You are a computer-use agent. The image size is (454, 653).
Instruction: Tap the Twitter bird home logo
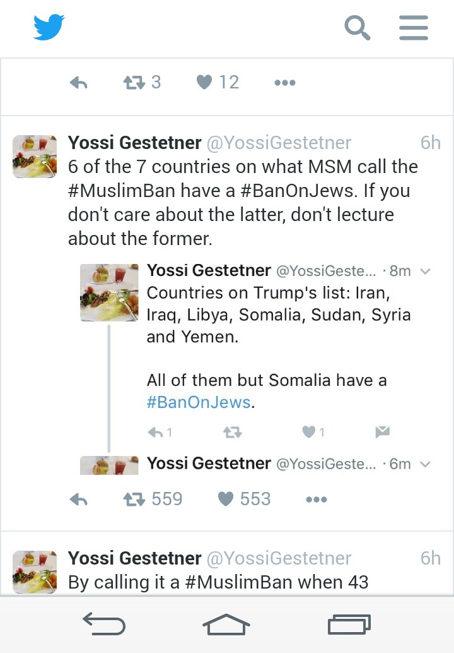point(49,27)
